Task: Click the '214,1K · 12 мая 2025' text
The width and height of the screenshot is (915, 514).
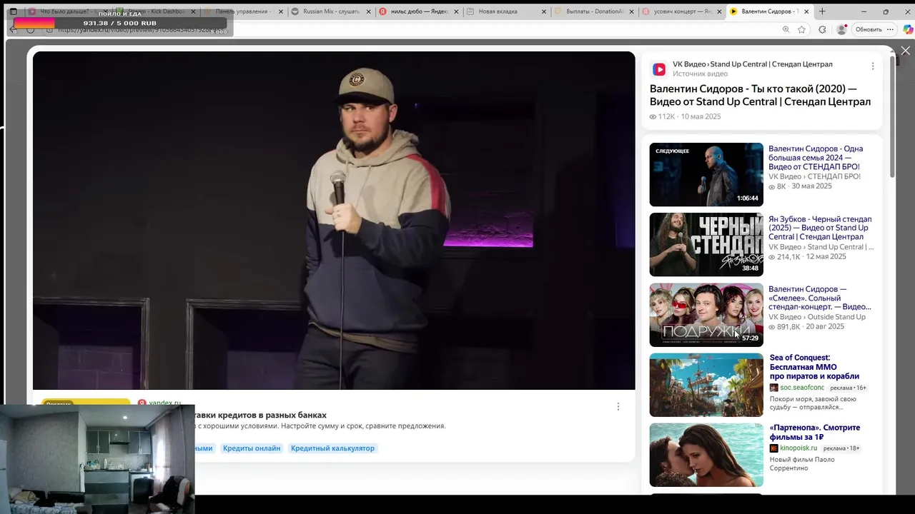Action: pos(811,256)
